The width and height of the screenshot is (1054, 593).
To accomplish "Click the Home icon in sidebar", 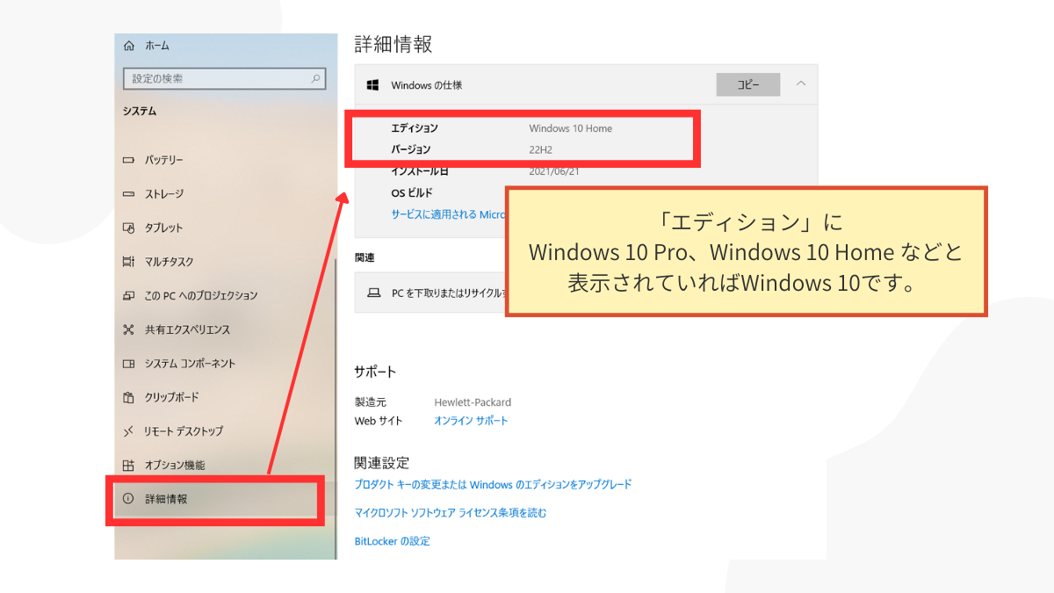I will (x=129, y=46).
